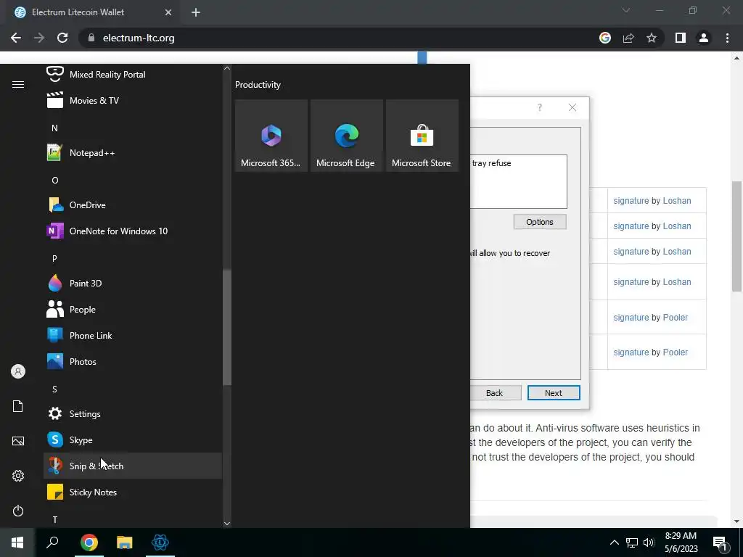Open Notepad++ from Start menu
Image resolution: width=743 pixels, height=557 pixels.
(133, 152)
